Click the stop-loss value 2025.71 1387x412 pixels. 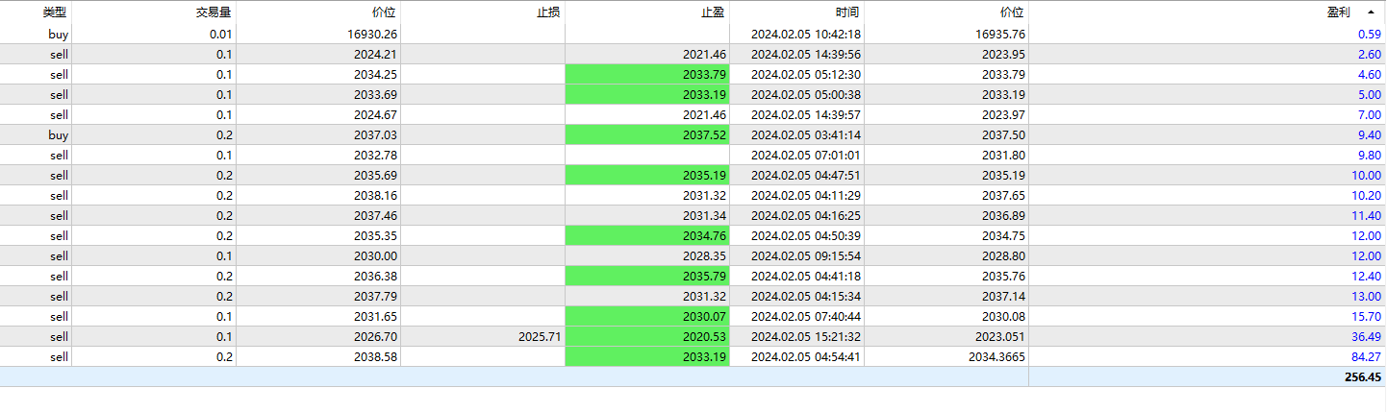pos(539,336)
